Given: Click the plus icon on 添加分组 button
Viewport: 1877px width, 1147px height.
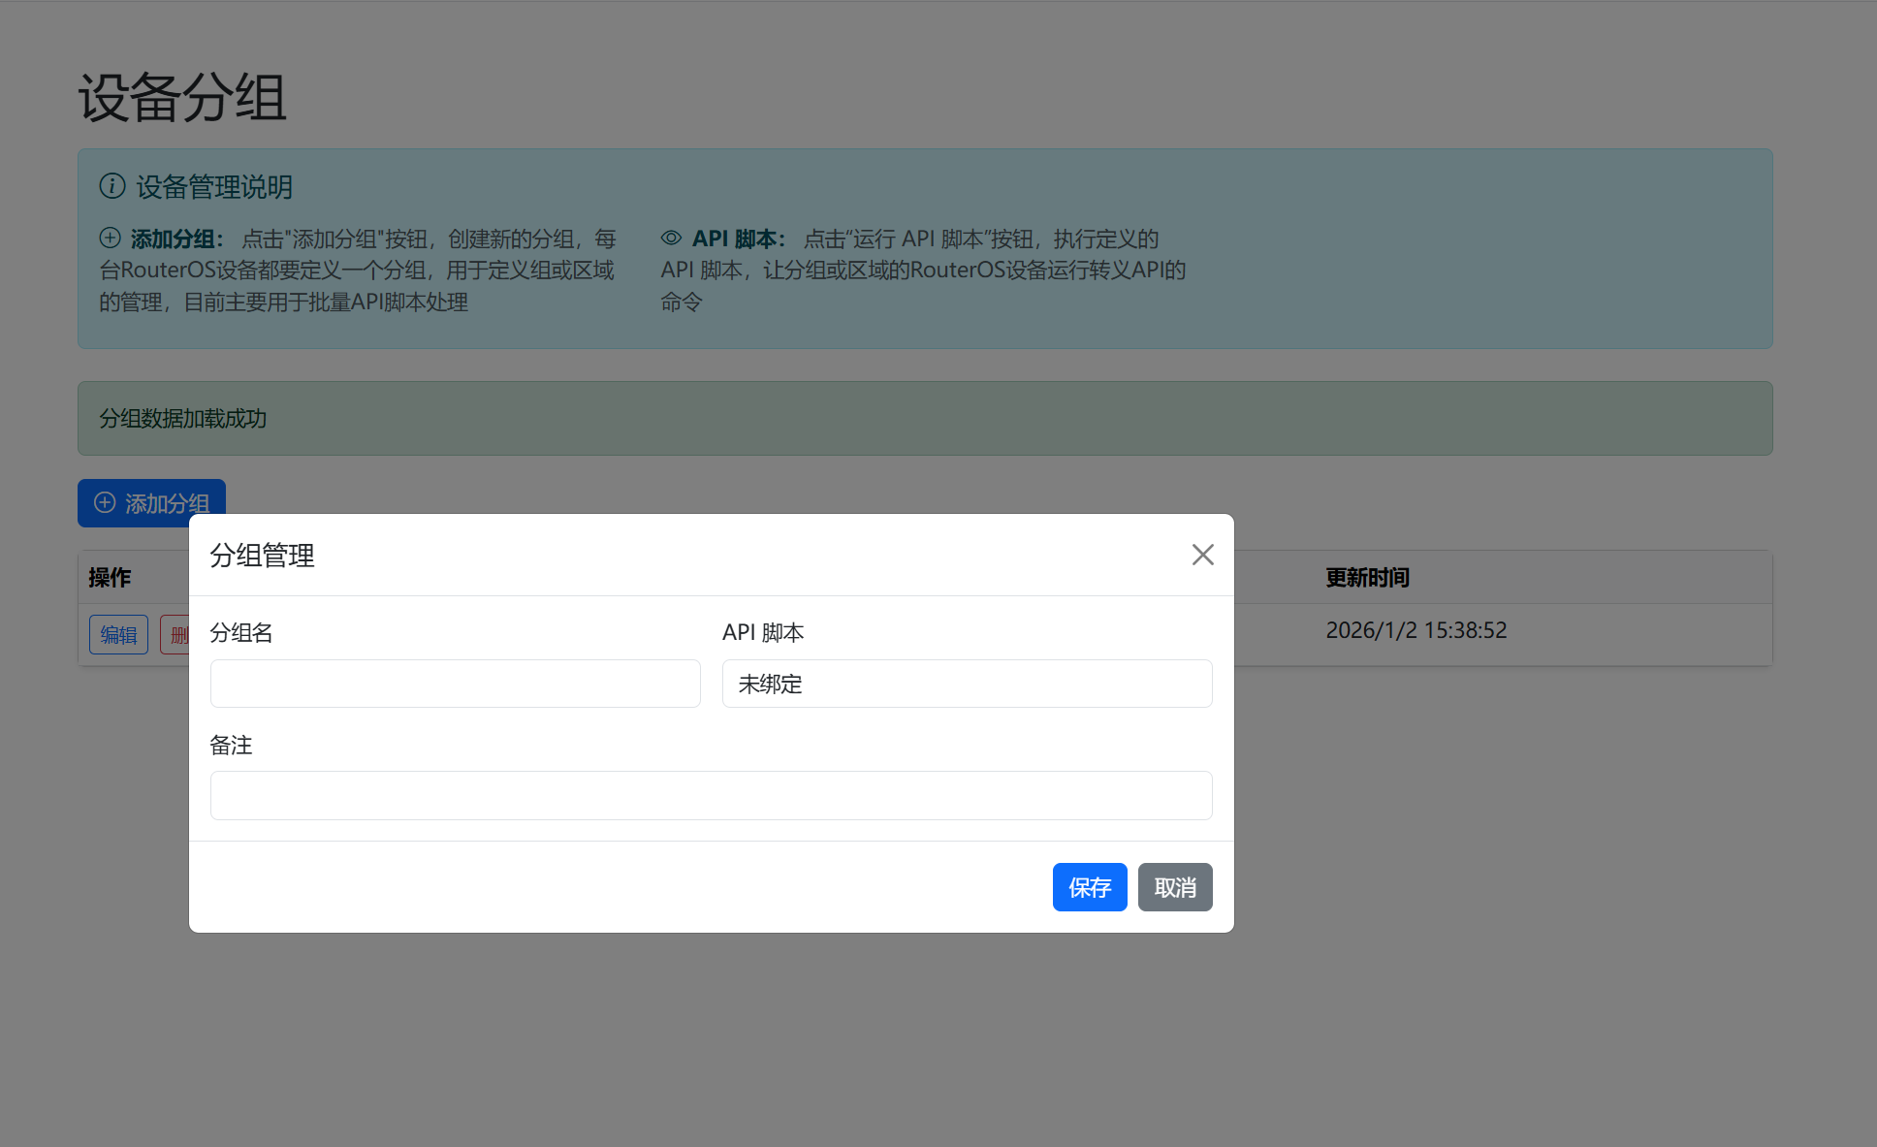Looking at the screenshot, I should 105,502.
